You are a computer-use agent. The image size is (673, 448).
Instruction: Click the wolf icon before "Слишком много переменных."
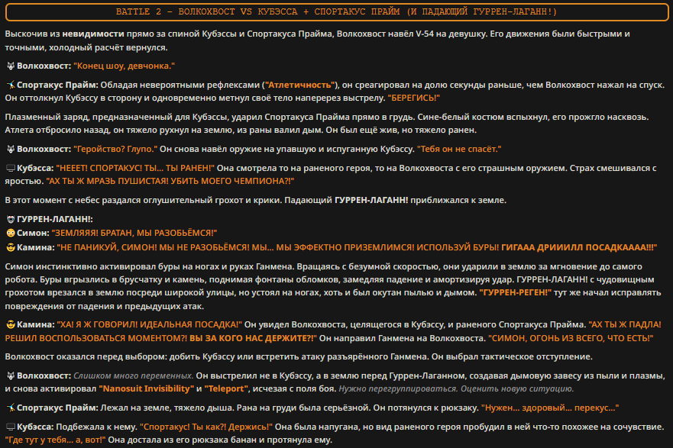click(11, 375)
